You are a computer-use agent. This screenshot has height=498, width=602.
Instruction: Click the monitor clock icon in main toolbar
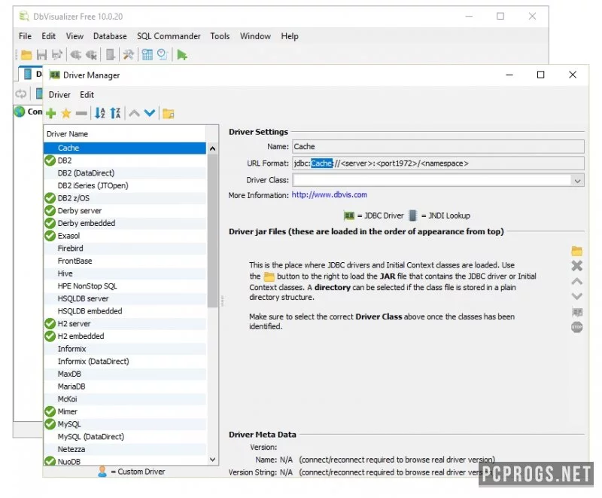[x=163, y=55]
